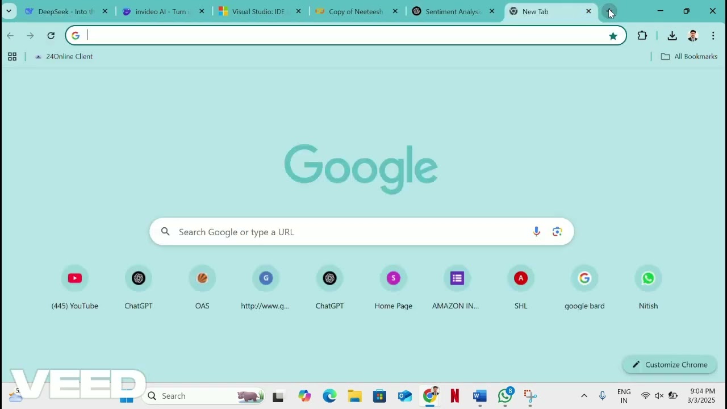This screenshot has width=727, height=409.
Task: Open Word from the taskbar
Action: [x=480, y=396]
